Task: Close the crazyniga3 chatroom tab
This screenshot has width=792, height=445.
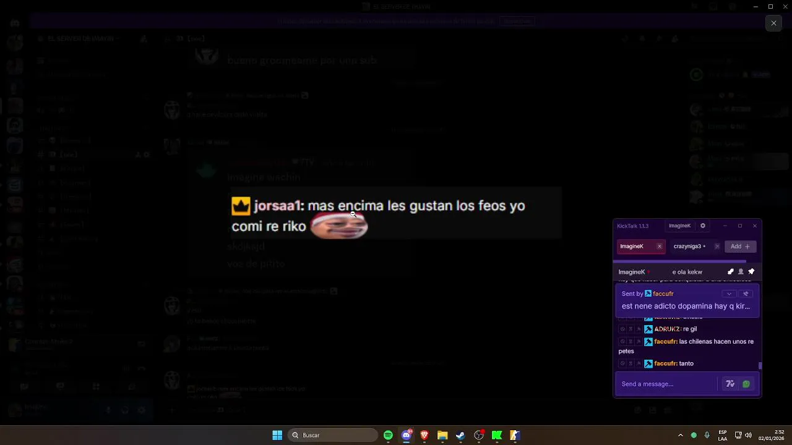Action: 717,246
